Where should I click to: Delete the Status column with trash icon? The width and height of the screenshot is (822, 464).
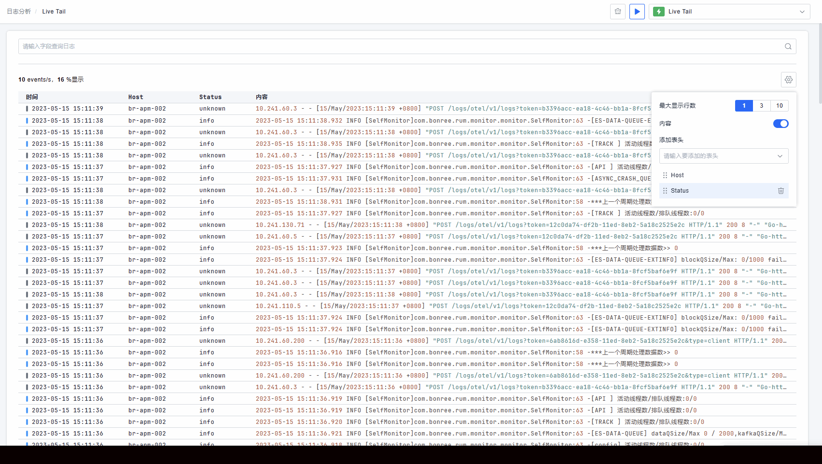(780, 191)
